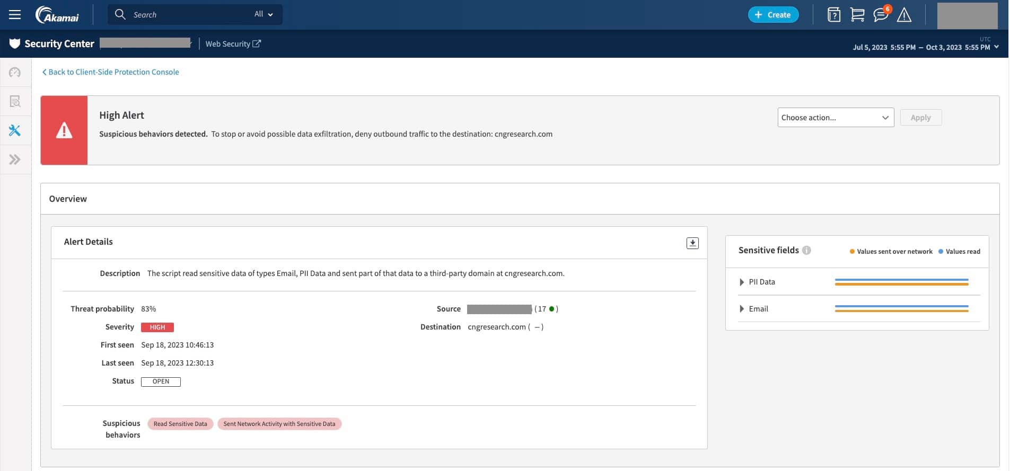
Task: Click the Create button
Action: (773, 15)
